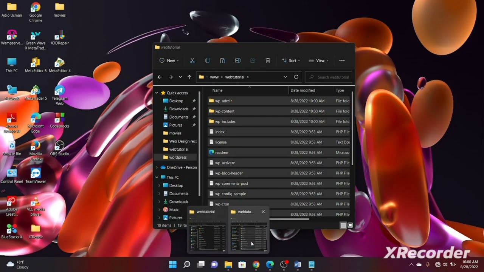This screenshot has width=484, height=272.
Task: Select the readme file
Action: coord(279,153)
